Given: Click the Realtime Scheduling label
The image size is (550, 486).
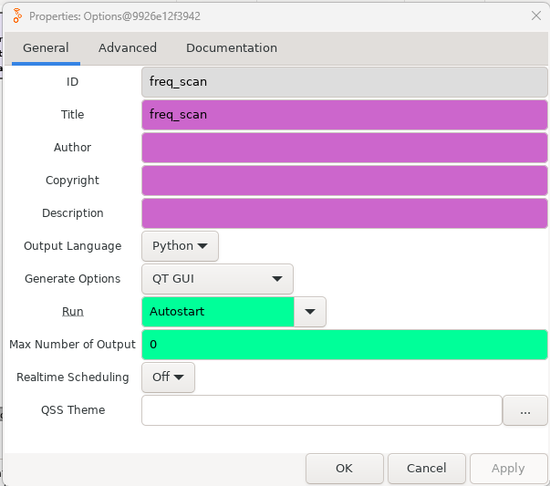Looking at the screenshot, I should (73, 377).
